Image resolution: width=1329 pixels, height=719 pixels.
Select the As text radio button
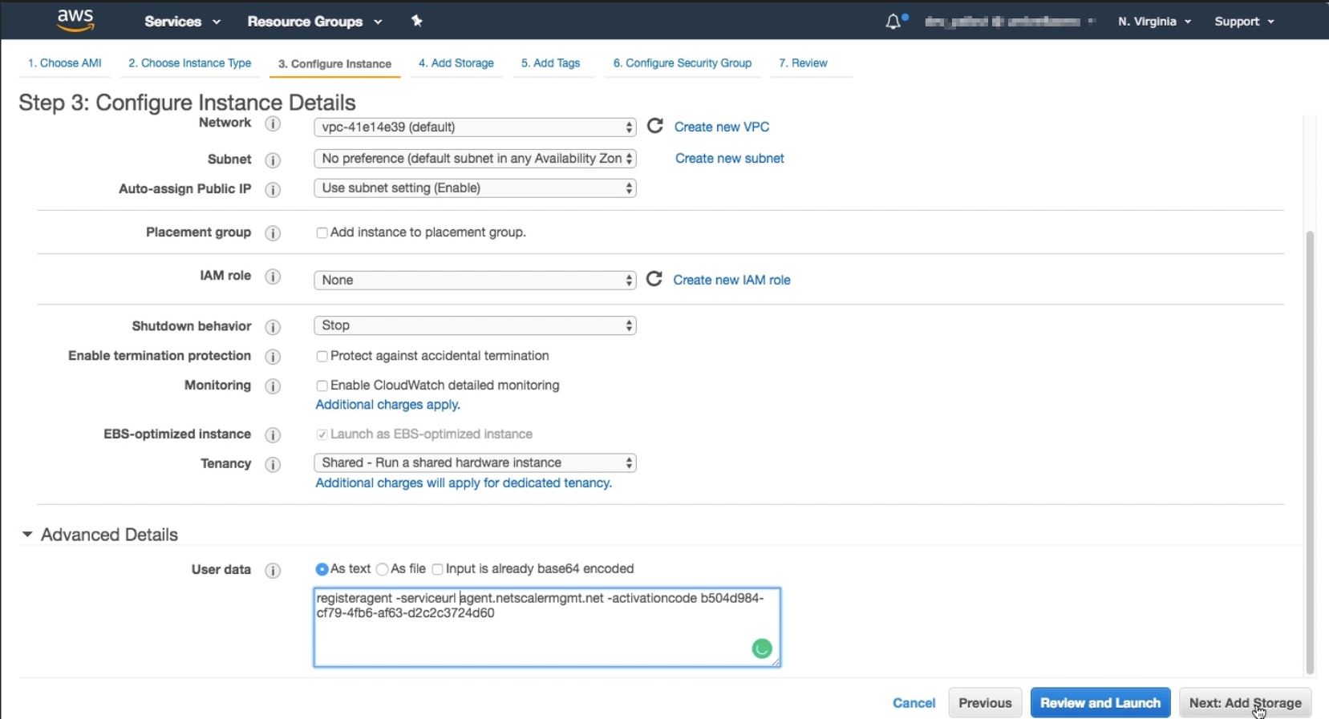[322, 569]
